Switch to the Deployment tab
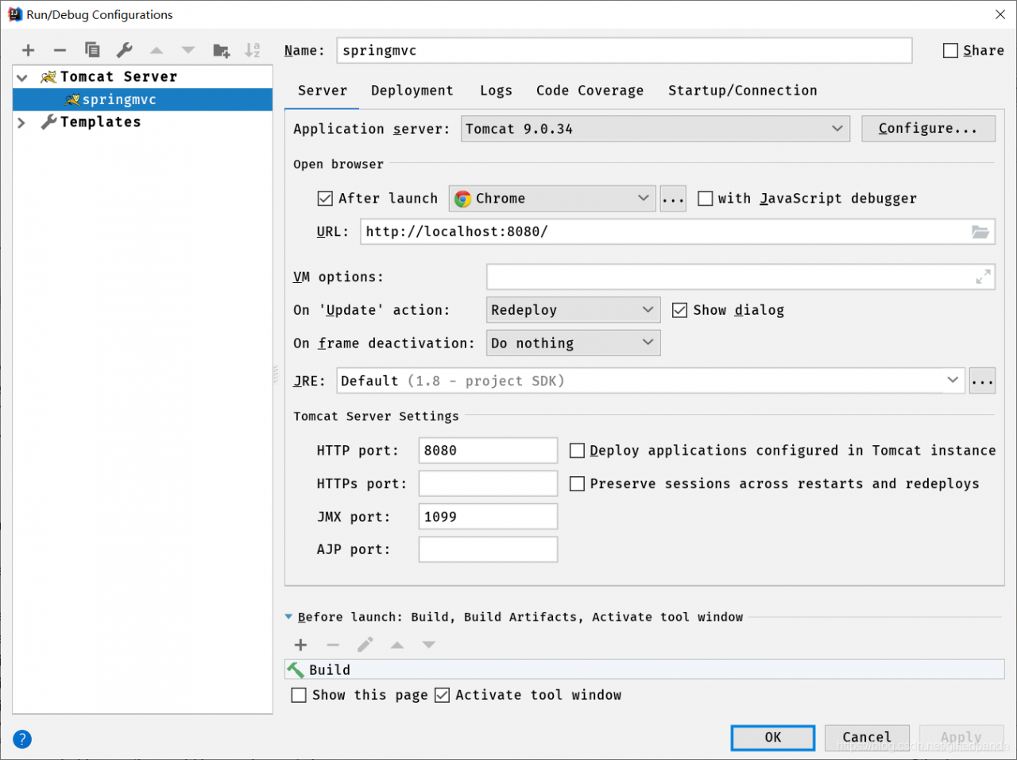This screenshot has height=760, width=1017. click(x=412, y=91)
